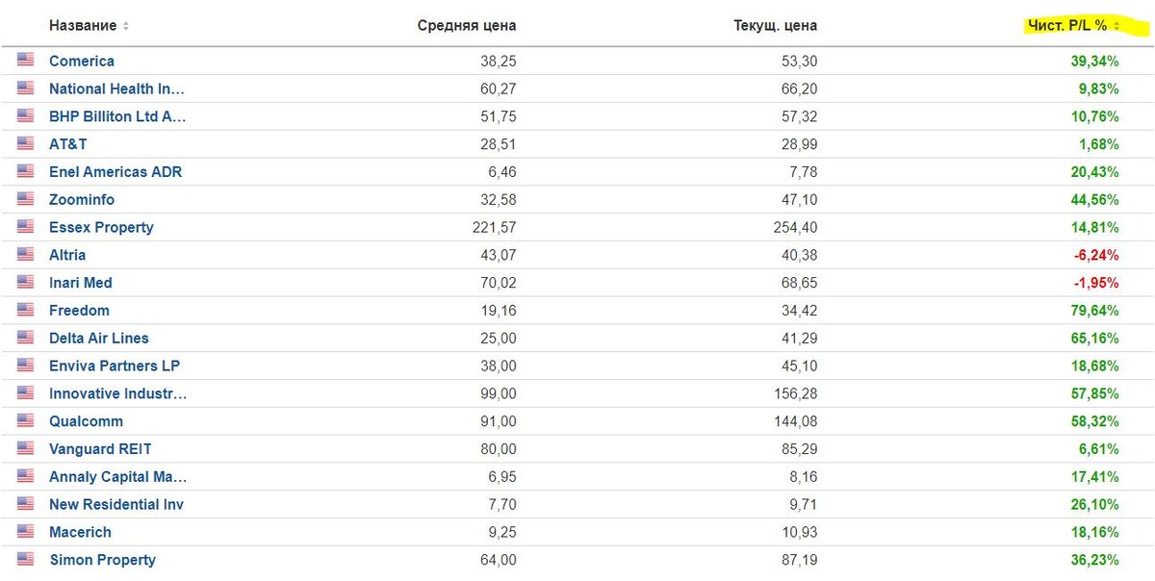1155x581 pixels.
Task: Click the flag icon next to Qualcomm
Action: pyautogui.click(x=25, y=420)
